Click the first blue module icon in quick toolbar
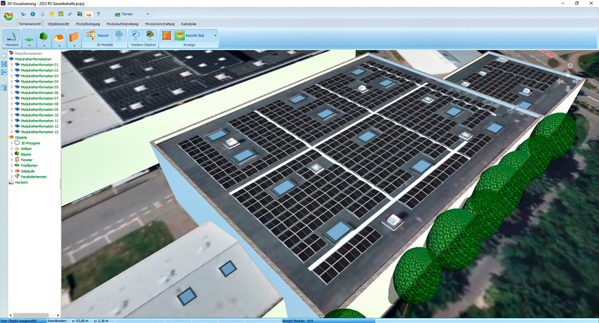 point(23,14)
